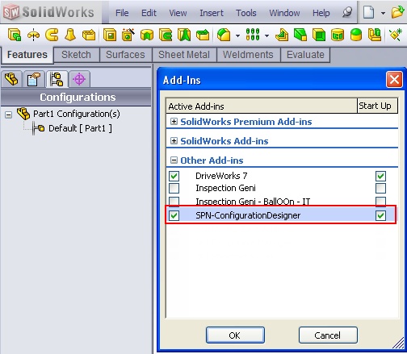Click the Mirror tool icon
This screenshot has height=354, width=407.
point(375,35)
